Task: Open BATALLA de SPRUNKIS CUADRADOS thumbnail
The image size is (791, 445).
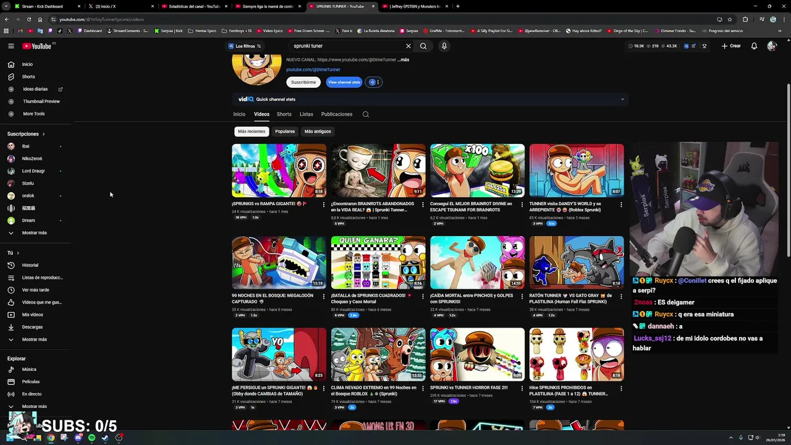Action: coord(378,263)
